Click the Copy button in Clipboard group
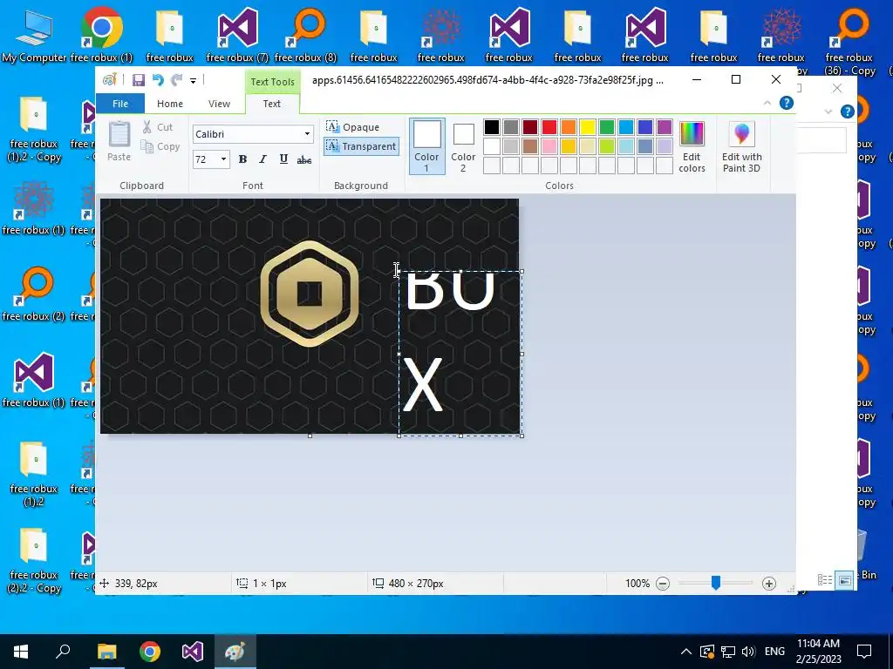The height and width of the screenshot is (669, 893). tap(160, 146)
